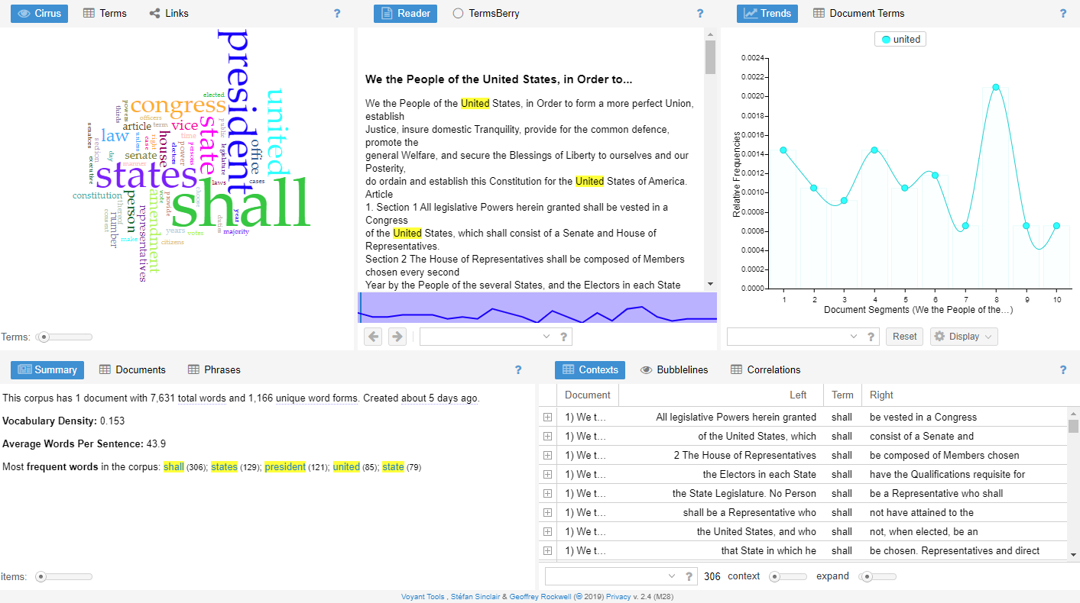
Task: Sort by the Left column header
Action: click(x=721, y=395)
